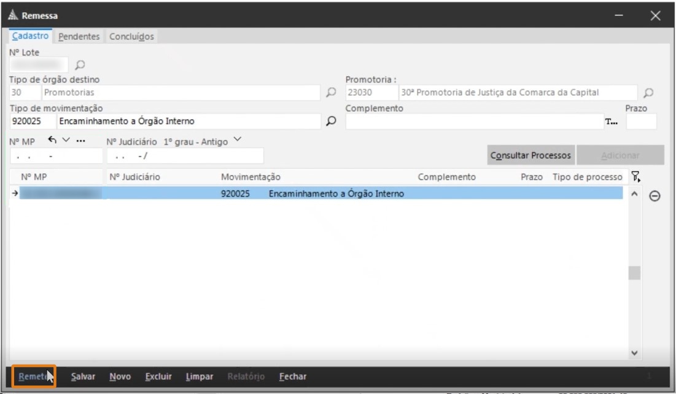
Task: Open the Tipo de movimentação search icon
Action: [x=331, y=121]
